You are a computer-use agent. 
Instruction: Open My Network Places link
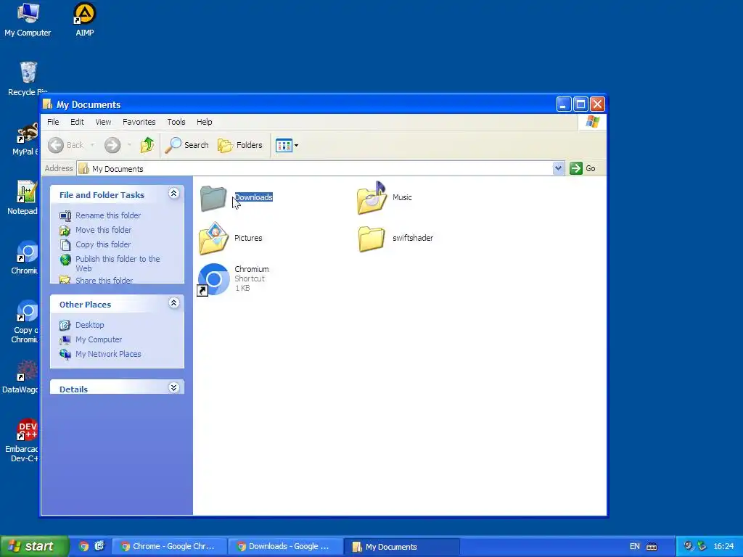point(108,354)
